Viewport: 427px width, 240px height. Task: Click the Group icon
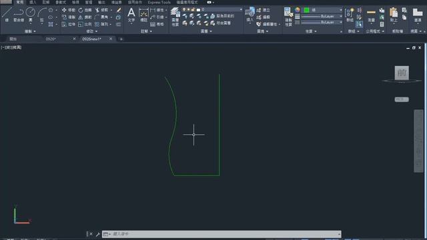pos(350,15)
